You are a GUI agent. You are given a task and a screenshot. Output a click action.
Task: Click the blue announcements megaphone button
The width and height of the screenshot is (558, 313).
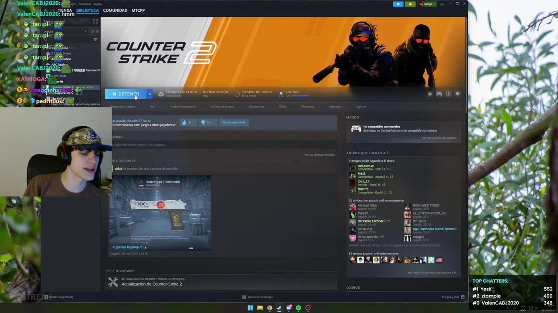[398, 4]
